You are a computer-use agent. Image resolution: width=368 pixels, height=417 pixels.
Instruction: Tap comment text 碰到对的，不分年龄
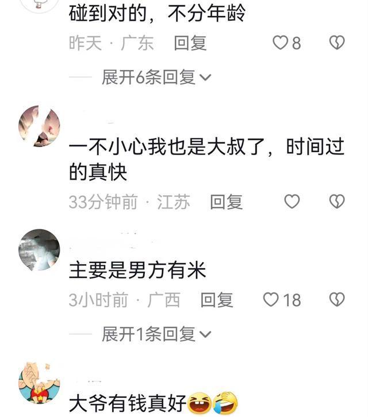pos(157,13)
